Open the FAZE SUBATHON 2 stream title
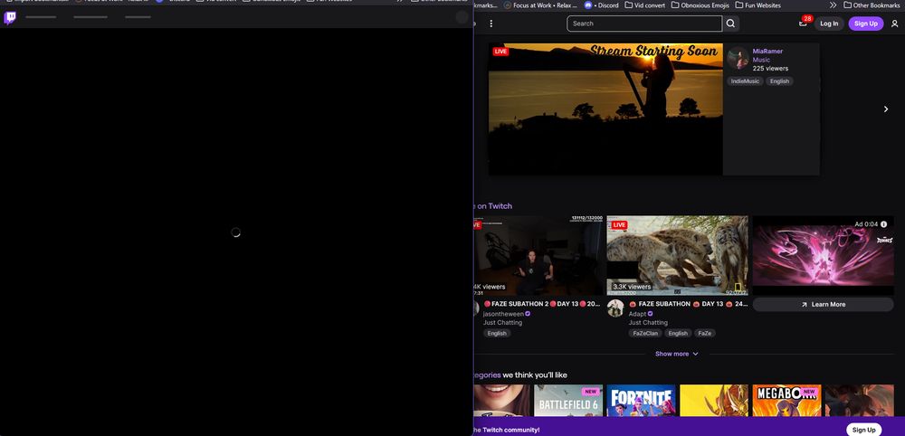Viewport: 905px width, 436px height. (541, 304)
